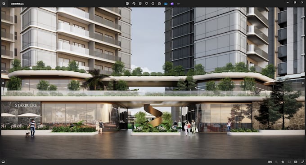Click the .jpg file name in title bar
The width and height of the screenshot is (306, 165).
[x=17, y=4]
